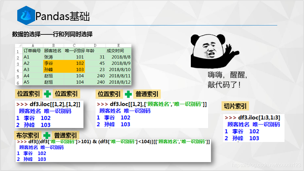Click the select-all corner of the spreadsheet
The image size is (304, 171).
pyautogui.click(x=19, y=46)
